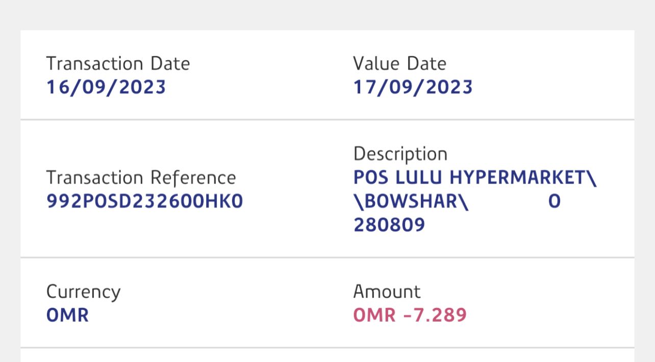655x362 pixels.
Task: Select the blue OMR currency value
Action: [x=67, y=315]
